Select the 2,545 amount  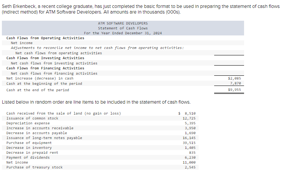coord(190,167)
